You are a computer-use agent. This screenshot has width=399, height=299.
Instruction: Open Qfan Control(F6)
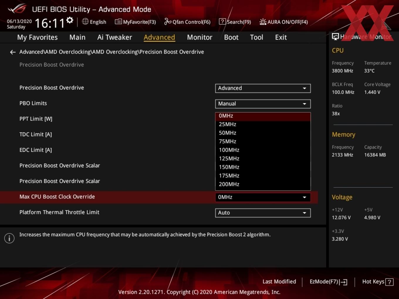187,22
